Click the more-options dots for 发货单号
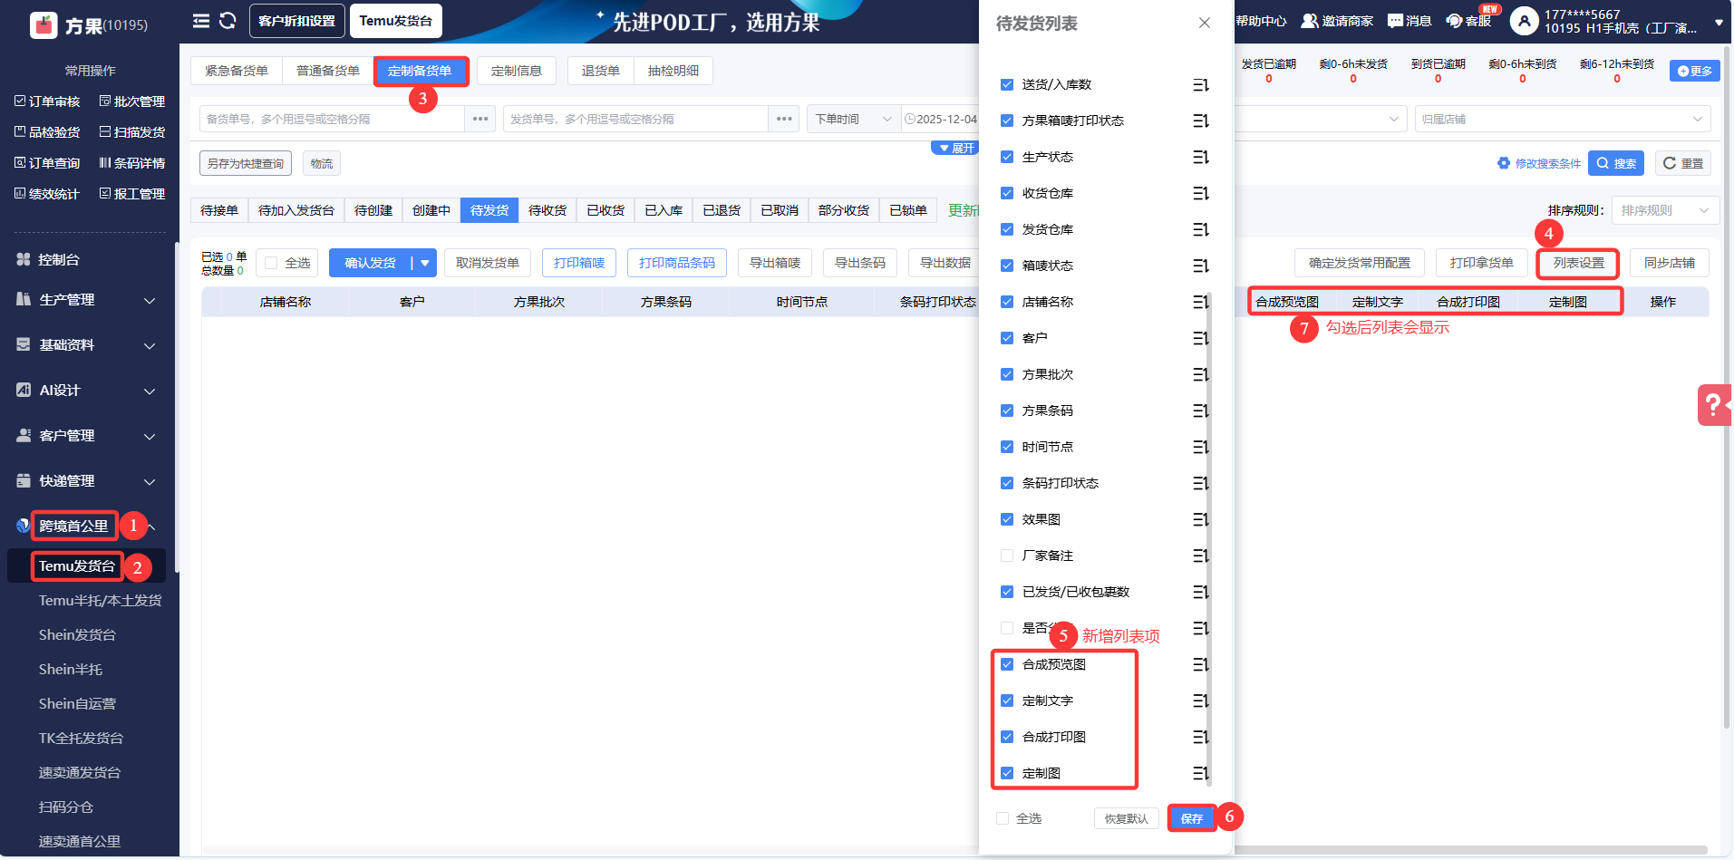 784,119
